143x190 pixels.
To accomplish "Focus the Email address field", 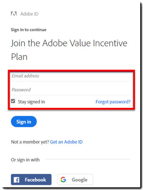I will tap(71, 76).
